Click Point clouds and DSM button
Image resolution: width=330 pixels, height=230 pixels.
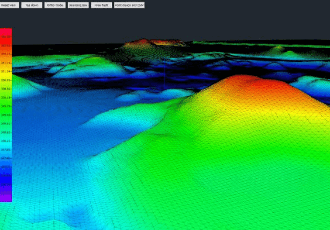point(129,5)
